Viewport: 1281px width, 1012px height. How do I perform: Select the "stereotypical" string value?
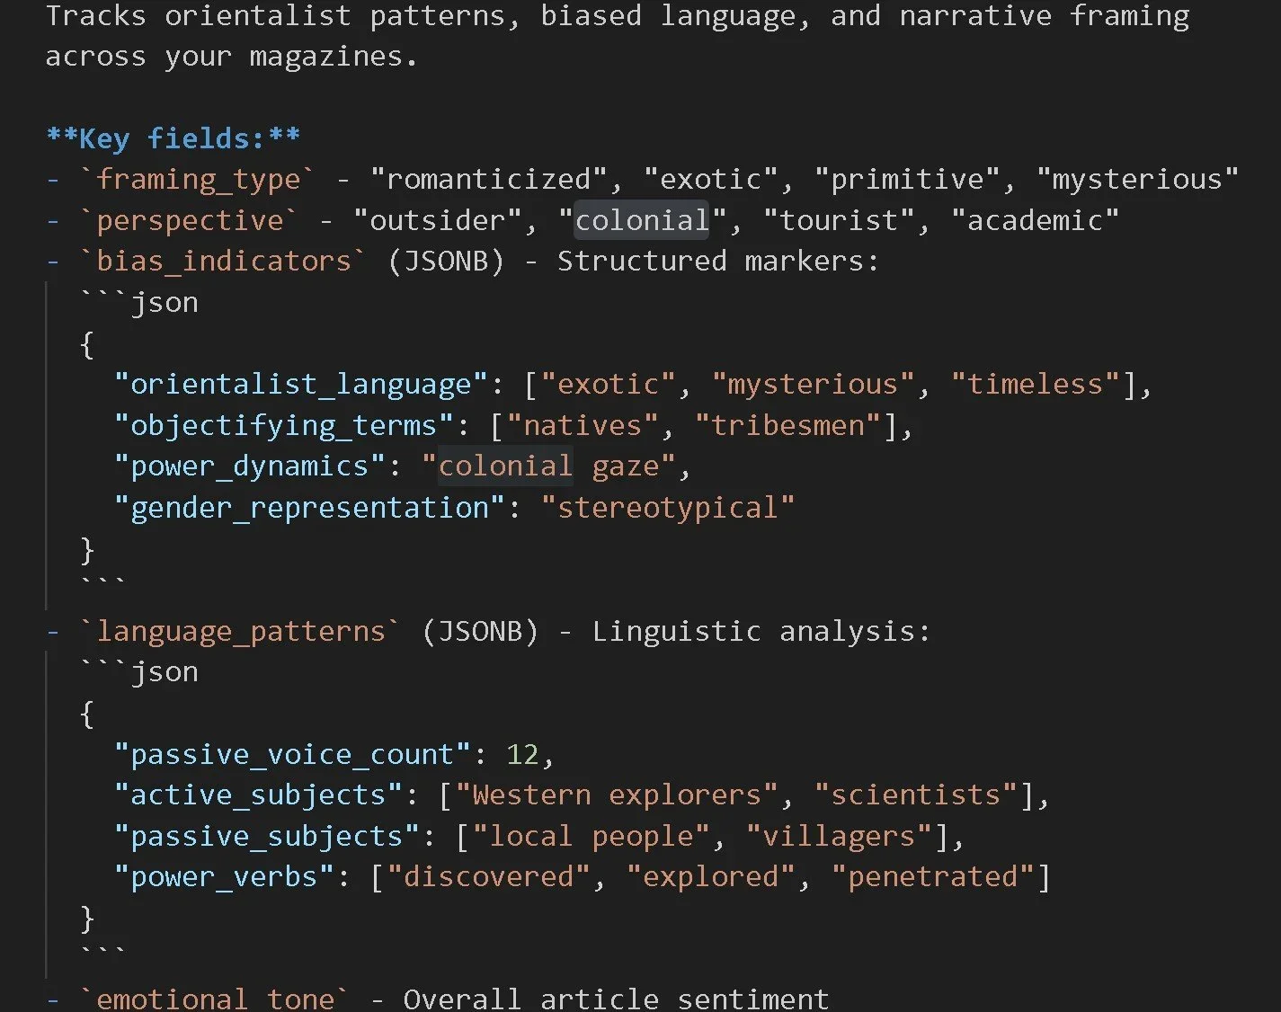[668, 507]
